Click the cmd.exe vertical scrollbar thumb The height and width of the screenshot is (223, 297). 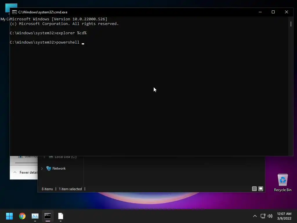[x=291, y=24]
